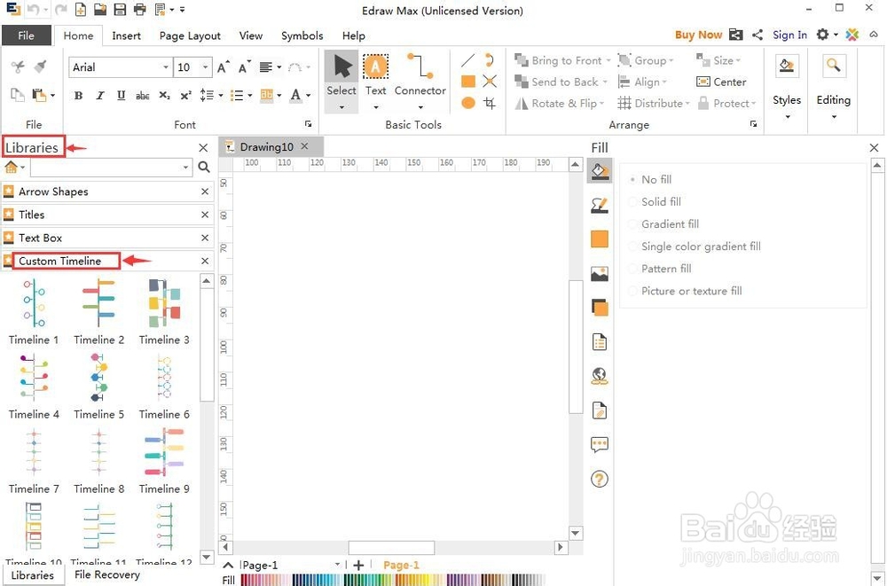Close the Text Box library
This screenshot has height=586, width=887.
(205, 238)
